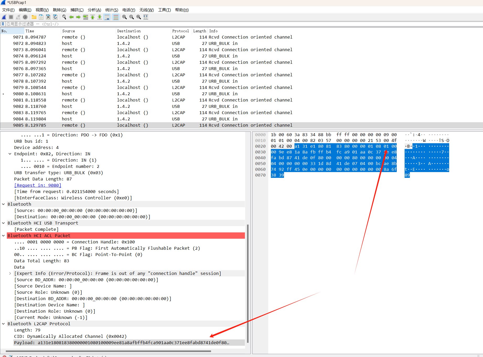The height and width of the screenshot is (357, 483).
Task: Select packet 9071 row
Action: (x=241, y=37)
